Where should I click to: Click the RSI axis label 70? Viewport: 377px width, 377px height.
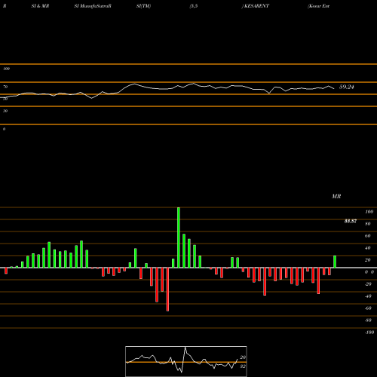[5, 87]
